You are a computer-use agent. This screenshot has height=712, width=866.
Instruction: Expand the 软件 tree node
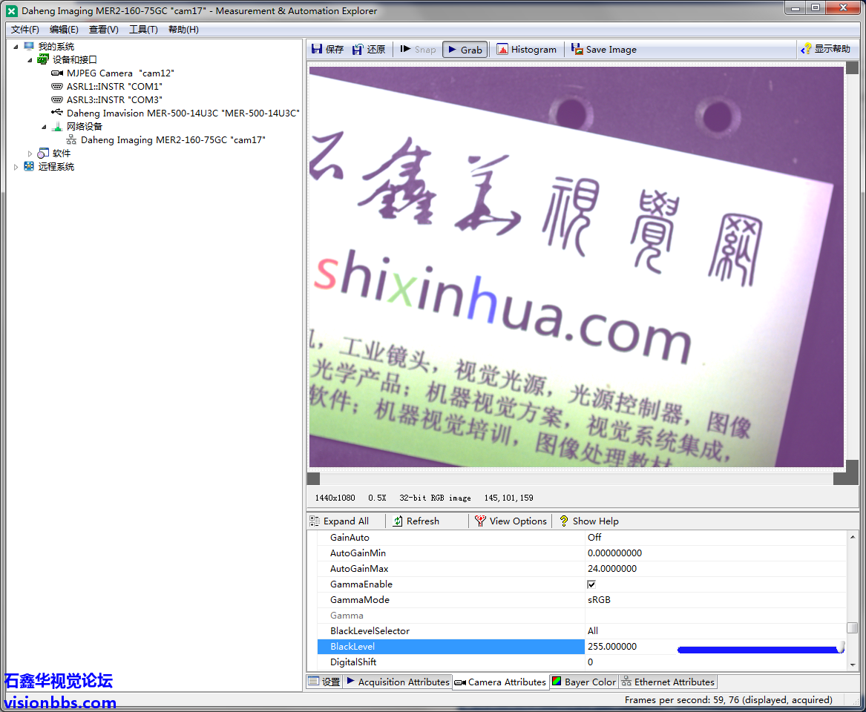(30, 154)
